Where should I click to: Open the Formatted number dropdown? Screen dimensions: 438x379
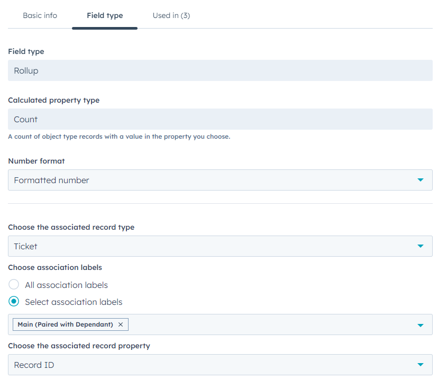(212, 180)
